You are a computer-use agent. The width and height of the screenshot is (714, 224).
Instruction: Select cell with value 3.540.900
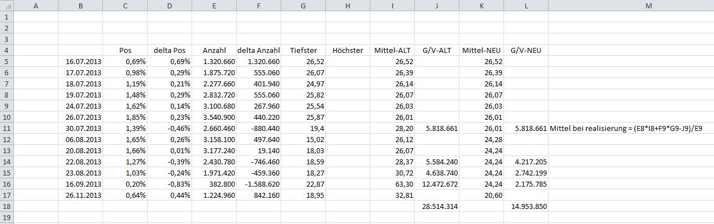214,117
